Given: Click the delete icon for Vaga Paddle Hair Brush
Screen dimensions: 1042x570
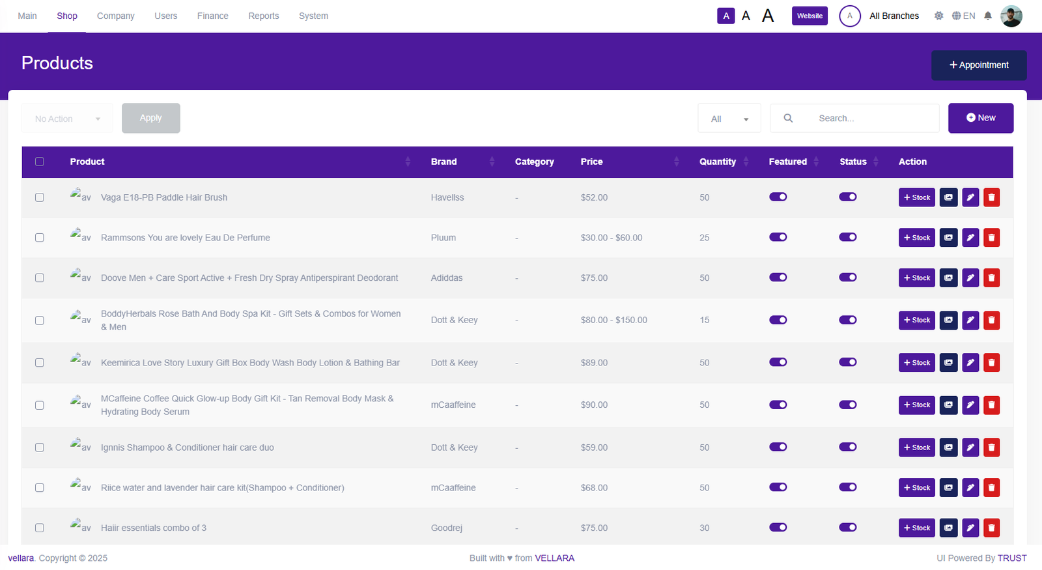Looking at the screenshot, I should [x=991, y=197].
